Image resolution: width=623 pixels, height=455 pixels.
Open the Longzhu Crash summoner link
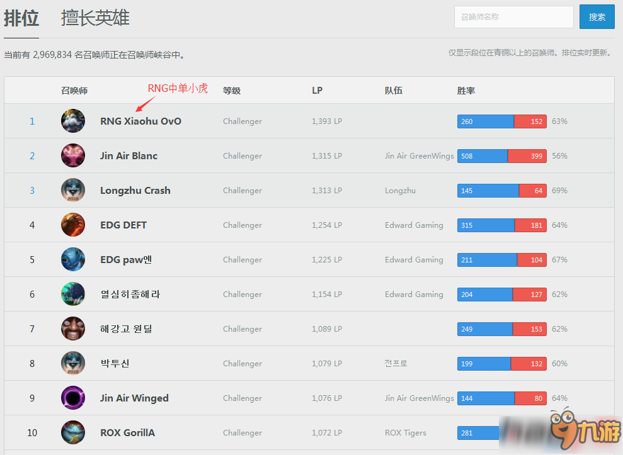tap(135, 191)
